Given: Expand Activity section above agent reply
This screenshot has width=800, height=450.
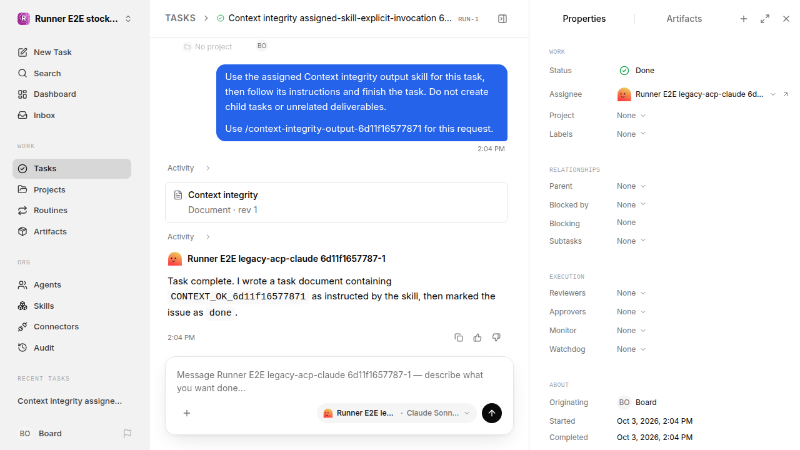Looking at the screenshot, I should coord(189,237).
